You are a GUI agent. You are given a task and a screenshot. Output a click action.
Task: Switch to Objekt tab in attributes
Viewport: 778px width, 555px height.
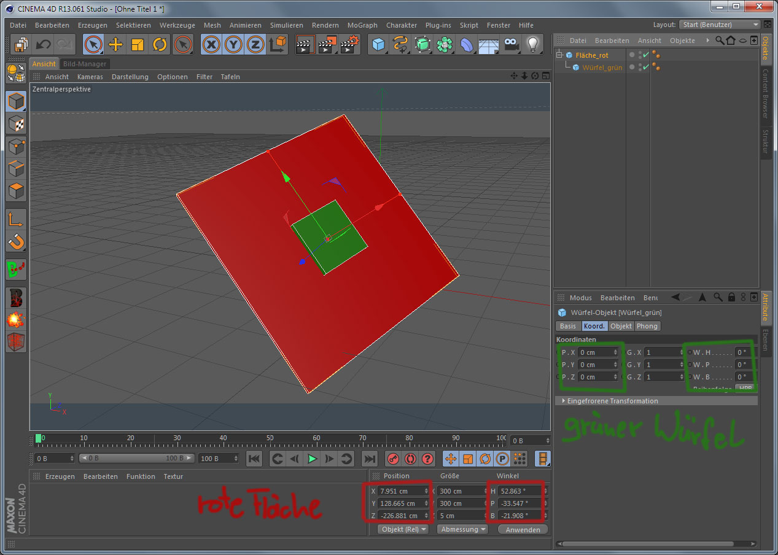[x=621, y=326]
